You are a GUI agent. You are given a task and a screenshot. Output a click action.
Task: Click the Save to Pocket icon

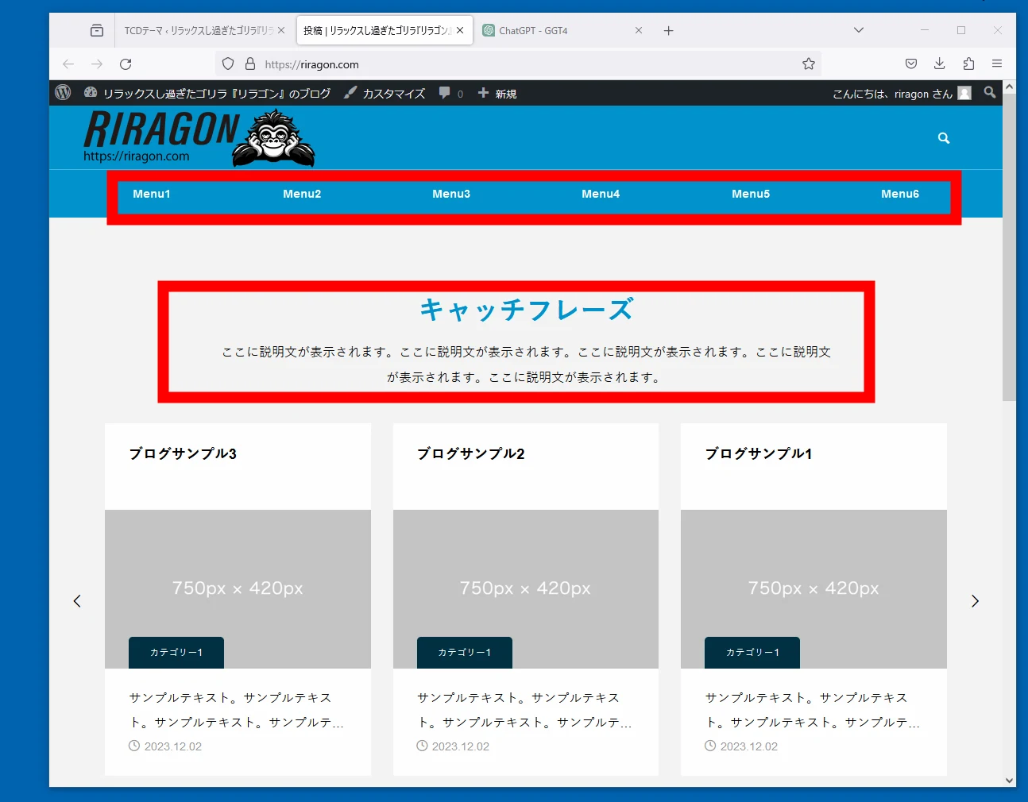[911, 64]
